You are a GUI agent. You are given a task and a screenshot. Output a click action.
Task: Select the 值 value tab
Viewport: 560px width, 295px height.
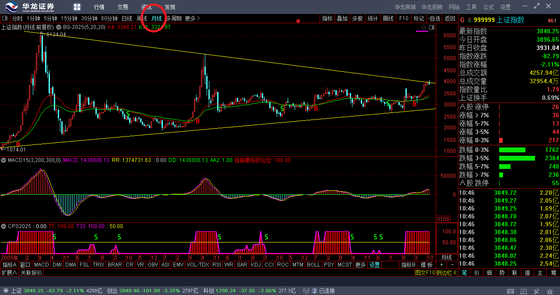click(528, 273)
